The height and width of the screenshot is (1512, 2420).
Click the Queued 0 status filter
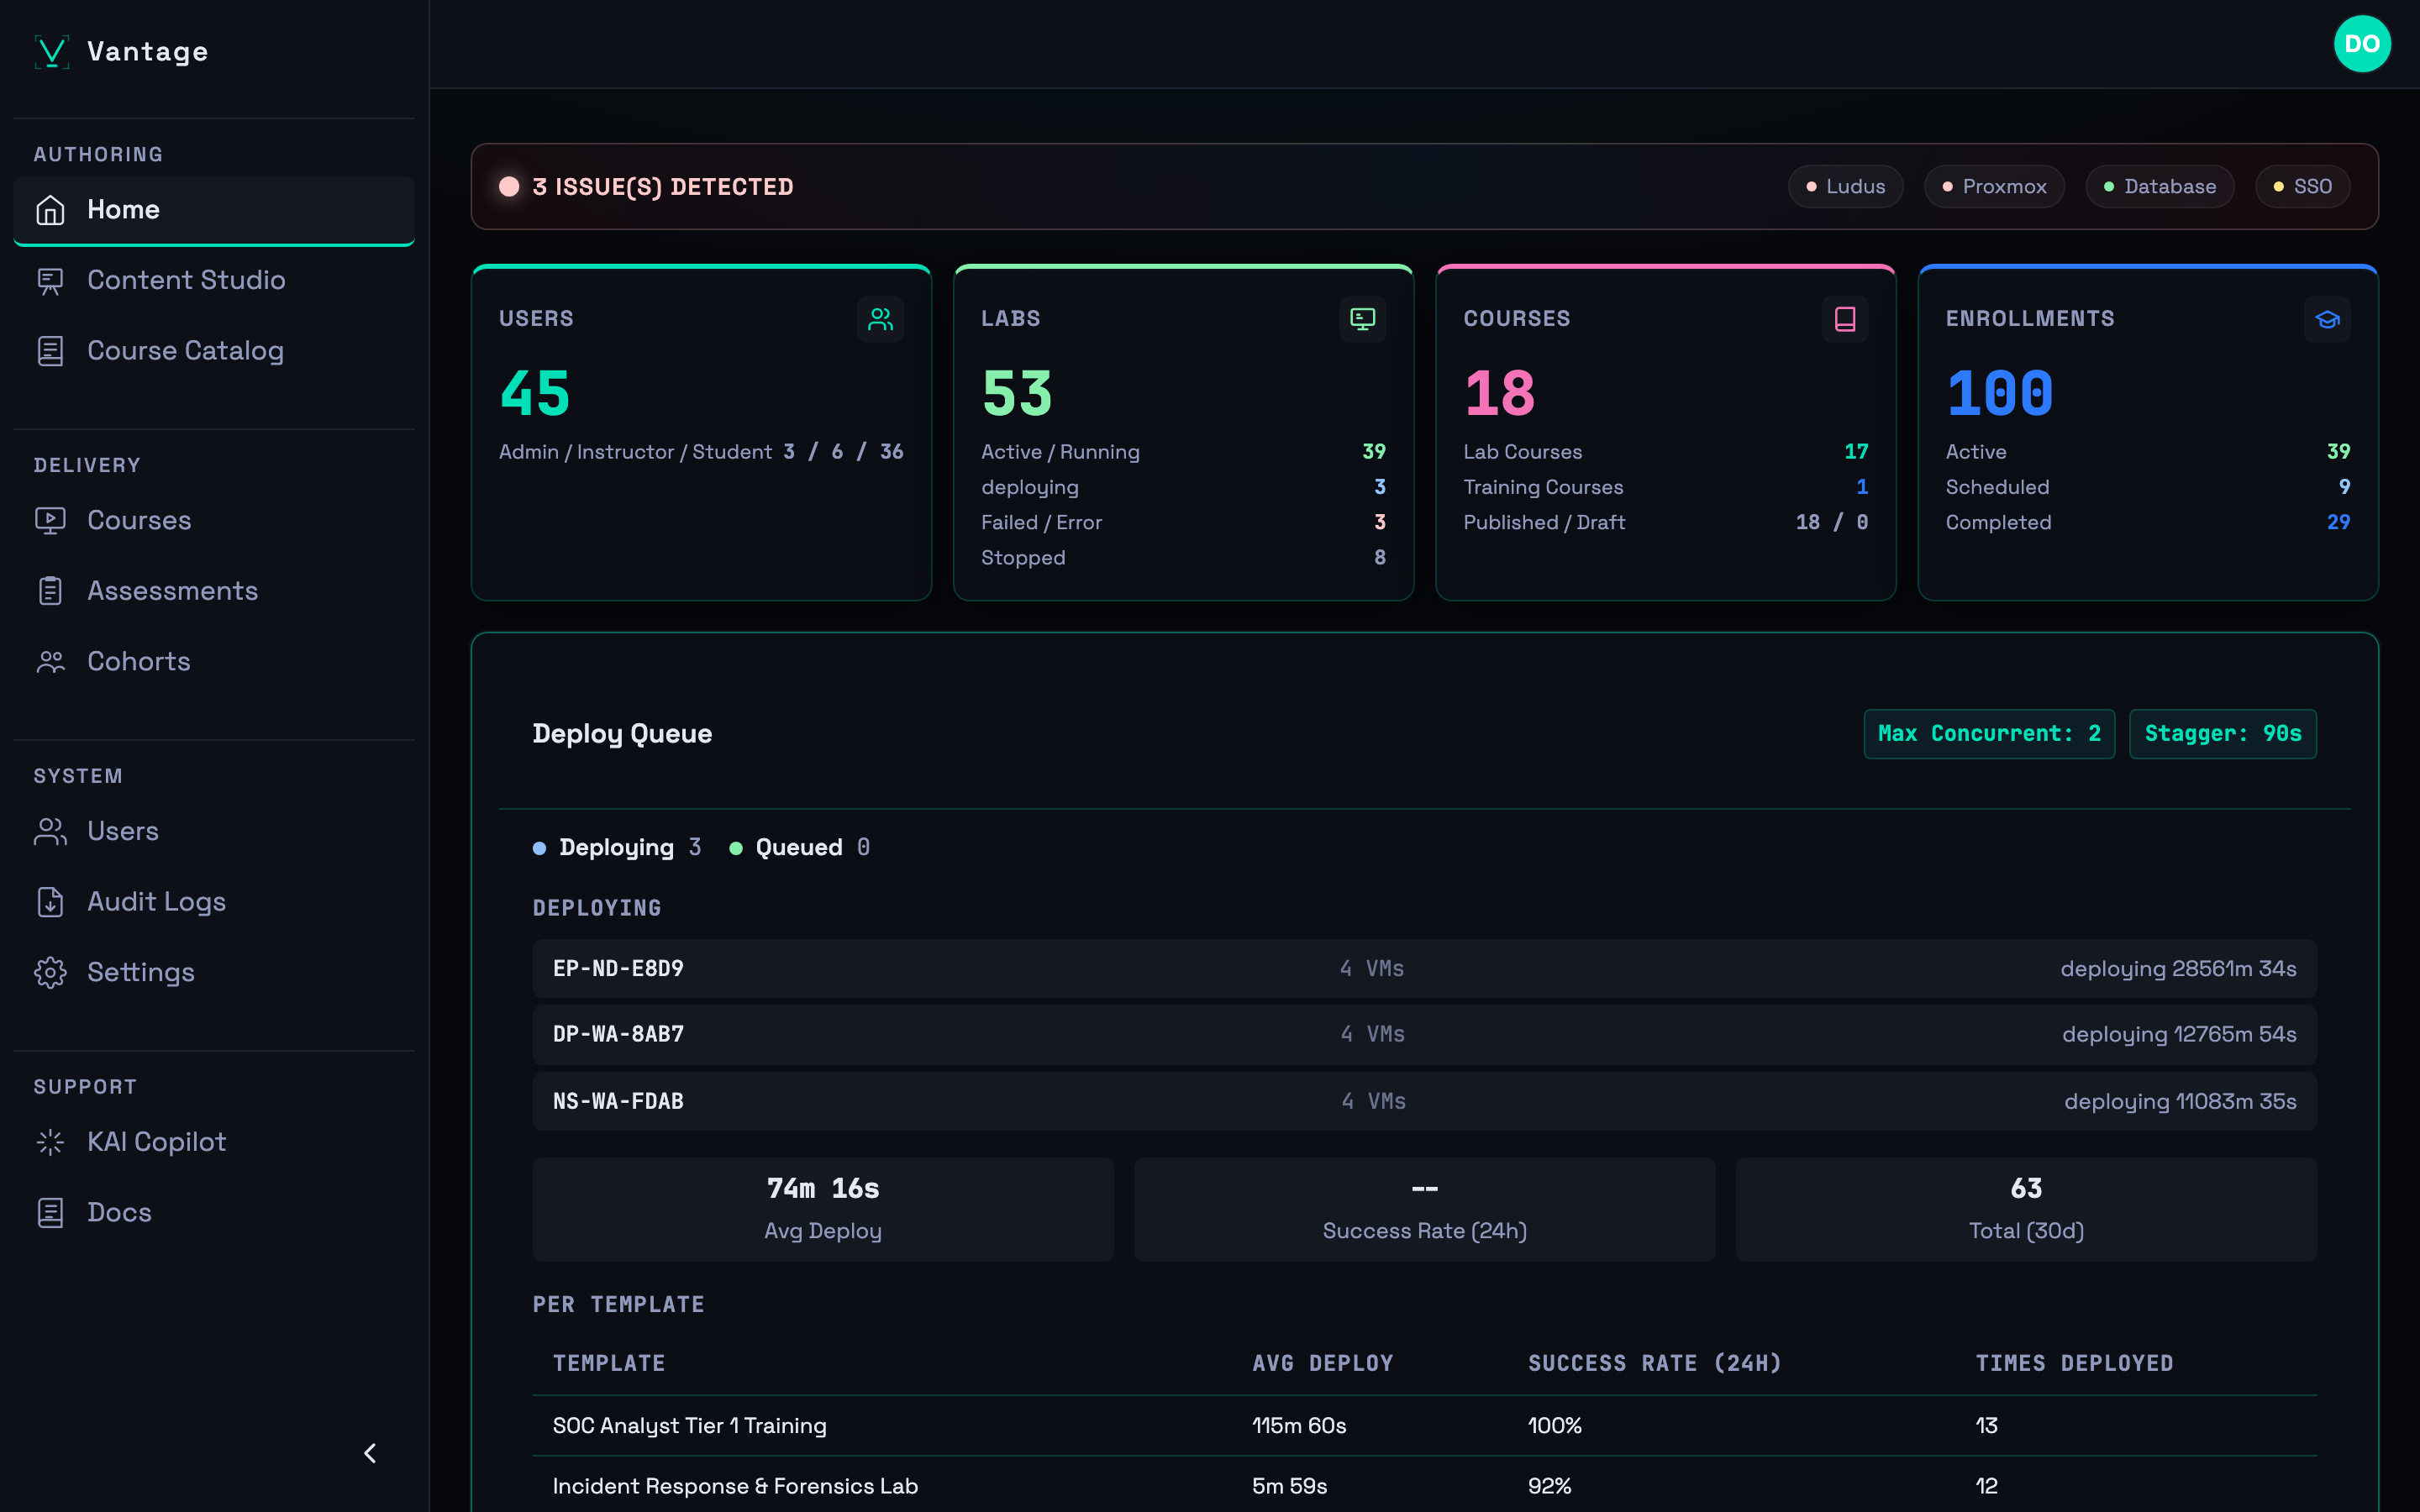tap(800, 848)
